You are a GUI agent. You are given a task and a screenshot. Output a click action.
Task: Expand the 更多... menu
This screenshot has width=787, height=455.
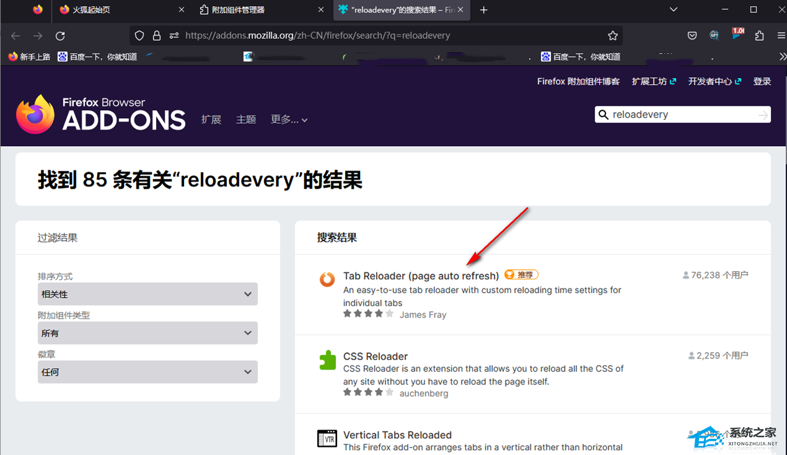click(289, 119)
